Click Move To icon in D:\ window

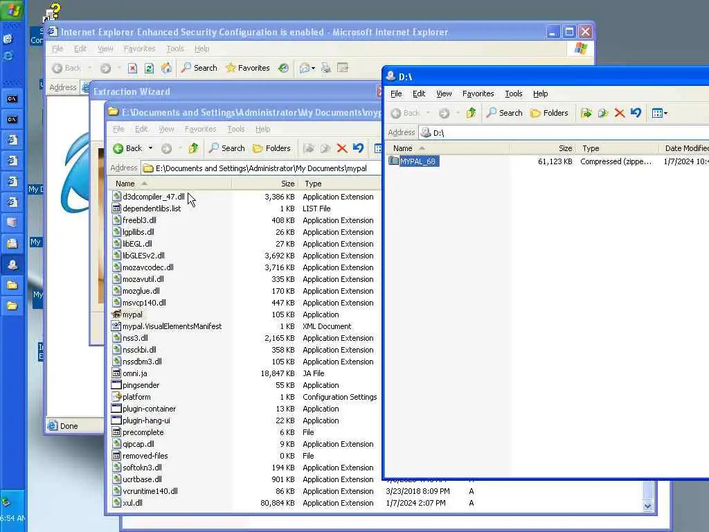586,113
